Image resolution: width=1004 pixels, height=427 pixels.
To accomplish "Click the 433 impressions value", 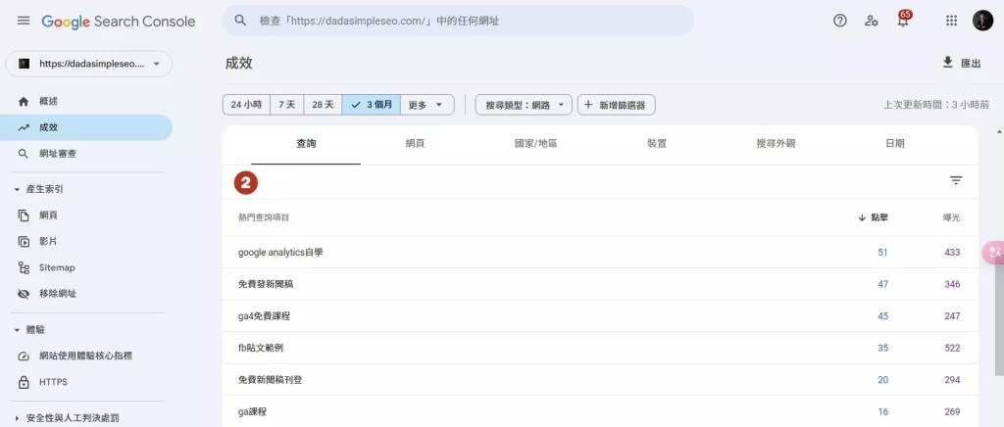I will 952,253.
